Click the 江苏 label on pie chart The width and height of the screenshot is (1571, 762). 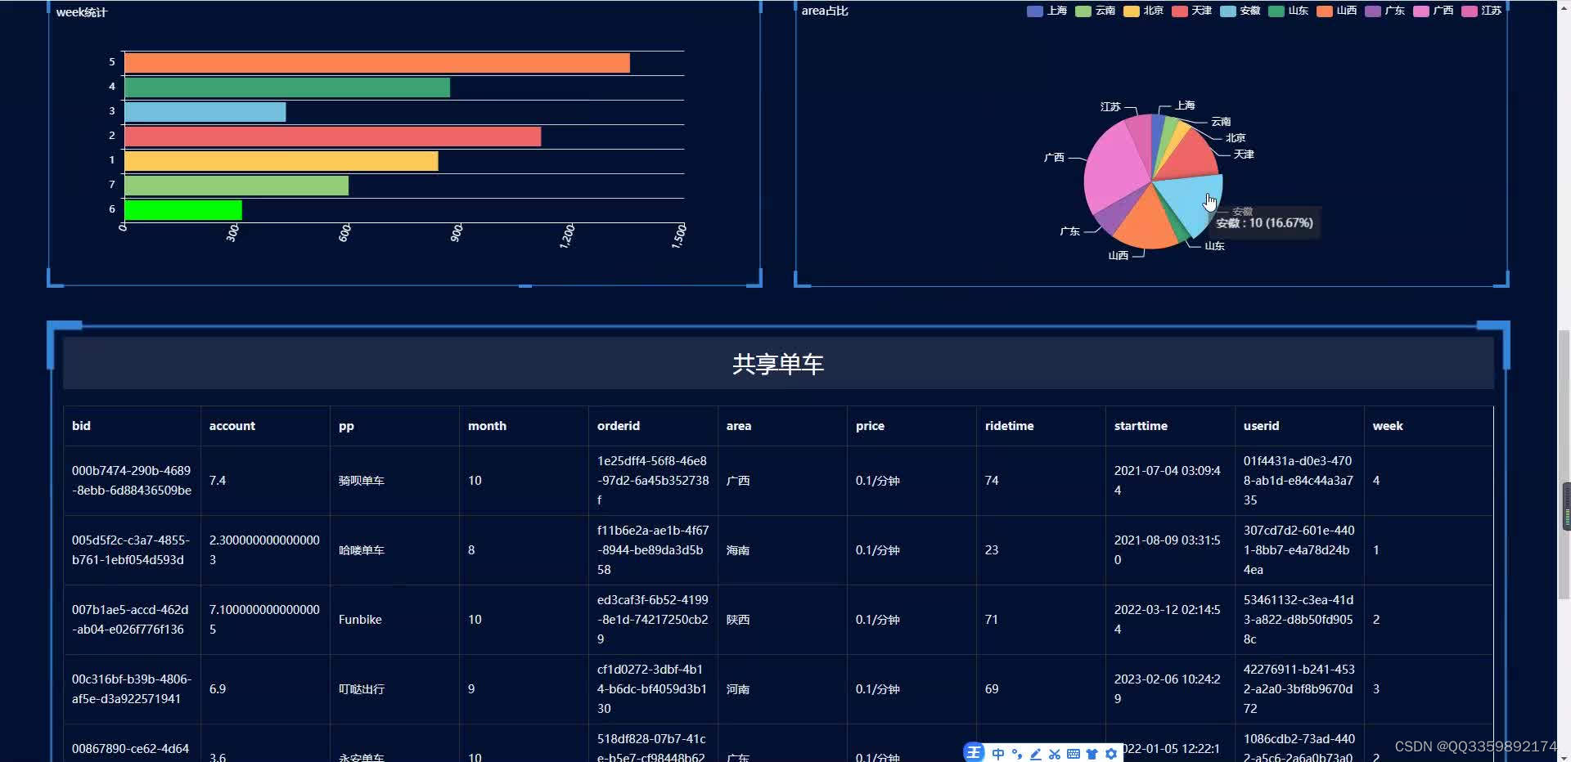coord(1110,107)
